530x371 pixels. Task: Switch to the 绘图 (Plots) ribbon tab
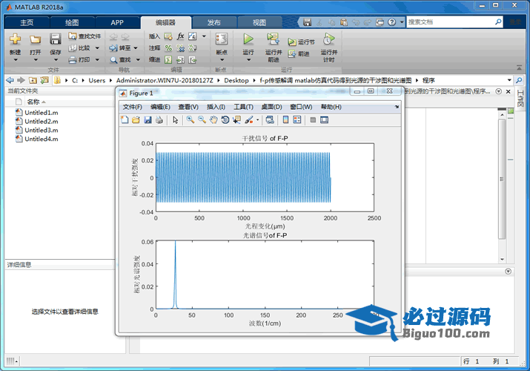(72, 22)
